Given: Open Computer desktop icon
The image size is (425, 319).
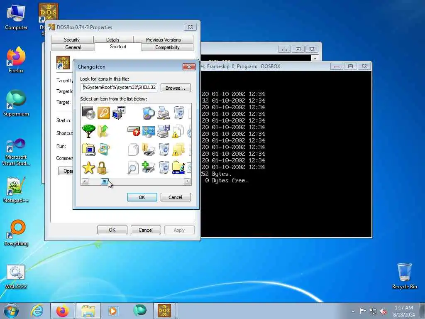Looking at the screenshot, I should point(16,17).
